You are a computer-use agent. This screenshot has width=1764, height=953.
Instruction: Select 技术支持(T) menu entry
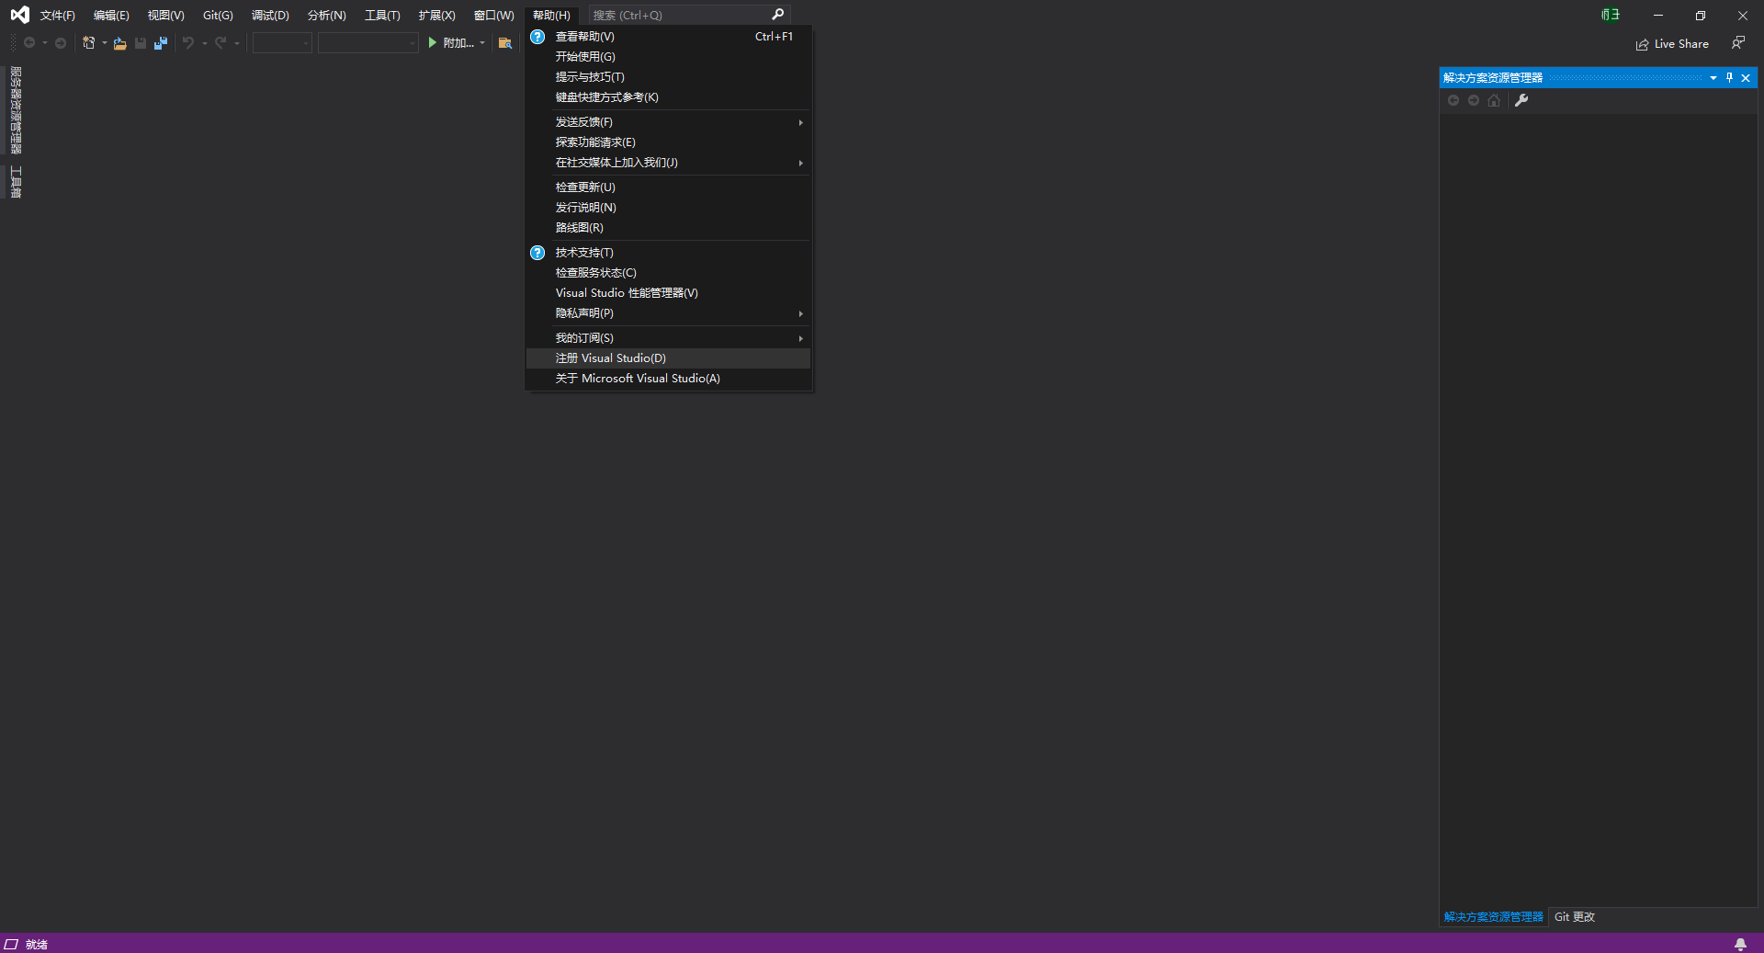point(668,253)
